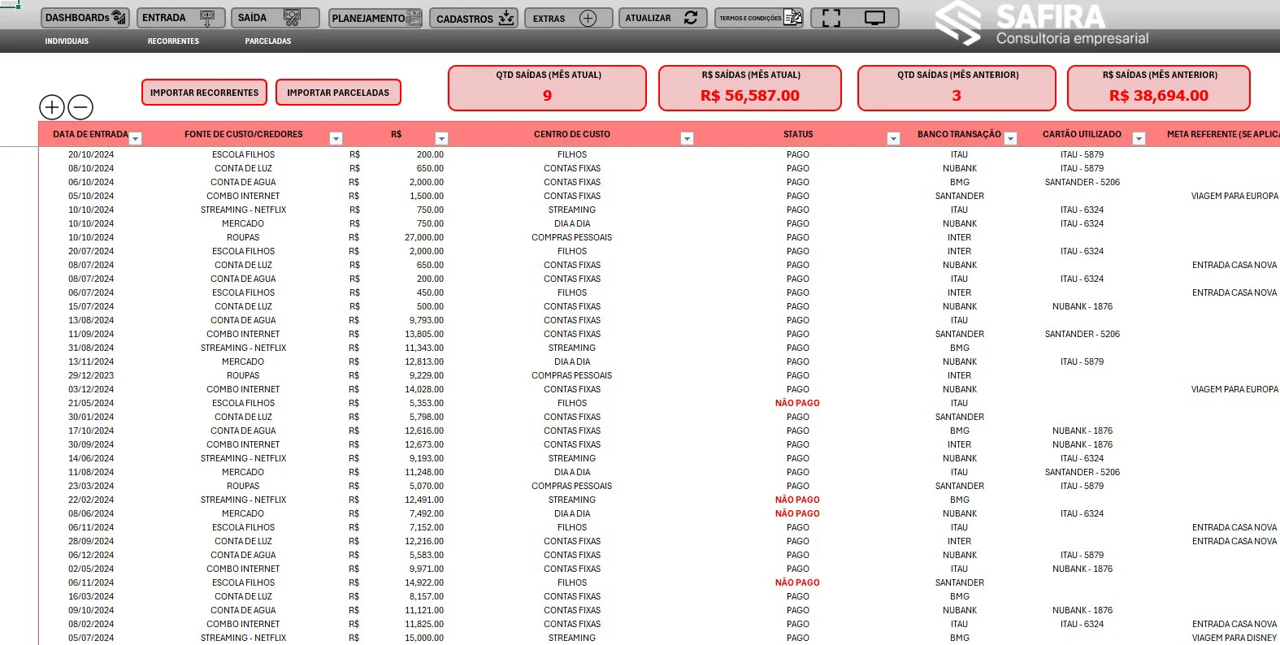Image resolution: width=1280 pixels, height=645 pixels.
Task: Open the Centro de Custo filter dropdown
Action: tap(687, 139)
